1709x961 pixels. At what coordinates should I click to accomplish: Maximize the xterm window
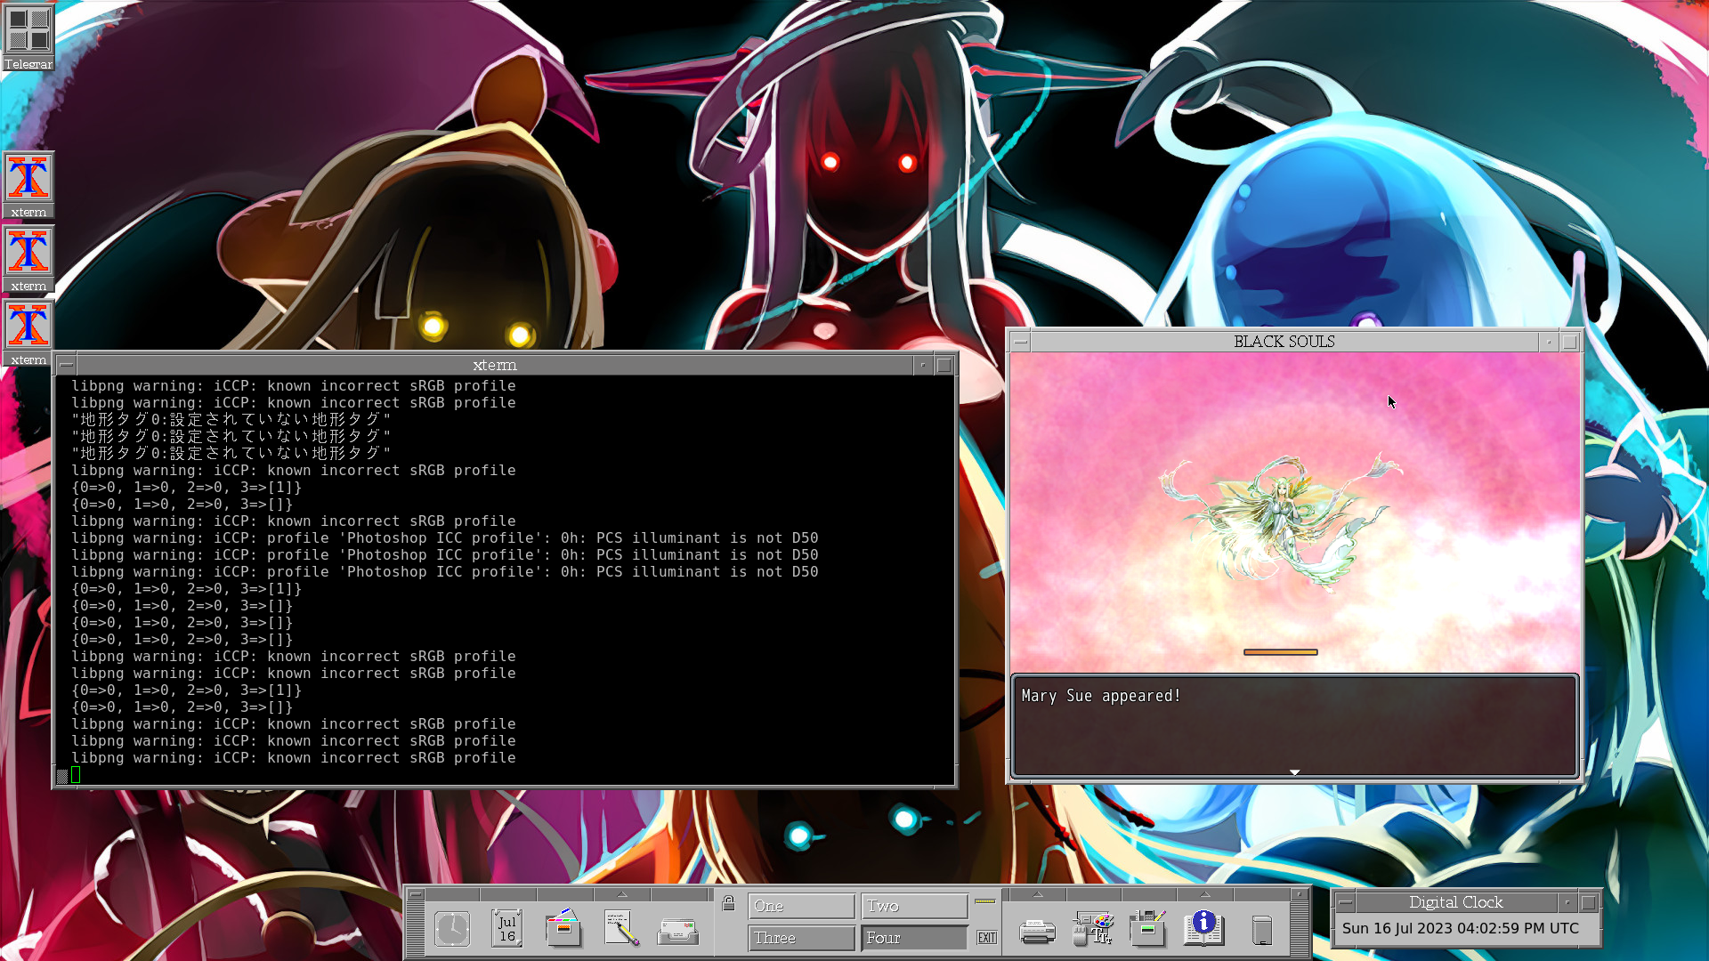[944, 365]
